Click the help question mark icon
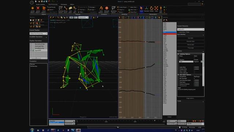Screen dimensions: 234x132 (x=202, y=4)
